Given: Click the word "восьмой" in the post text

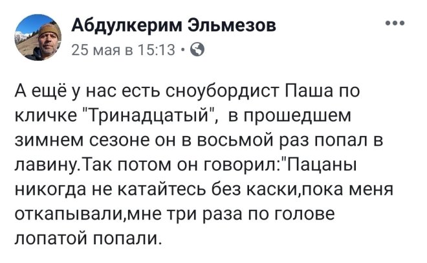Looking at the screenshot, I should 235,141.
